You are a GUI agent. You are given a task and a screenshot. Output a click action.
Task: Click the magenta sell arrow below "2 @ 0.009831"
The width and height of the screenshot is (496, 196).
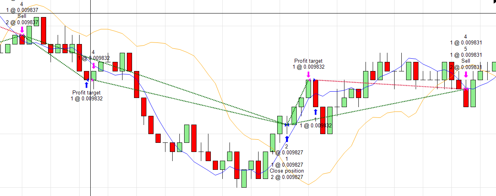pyautogui.click(x=466, y=74)
